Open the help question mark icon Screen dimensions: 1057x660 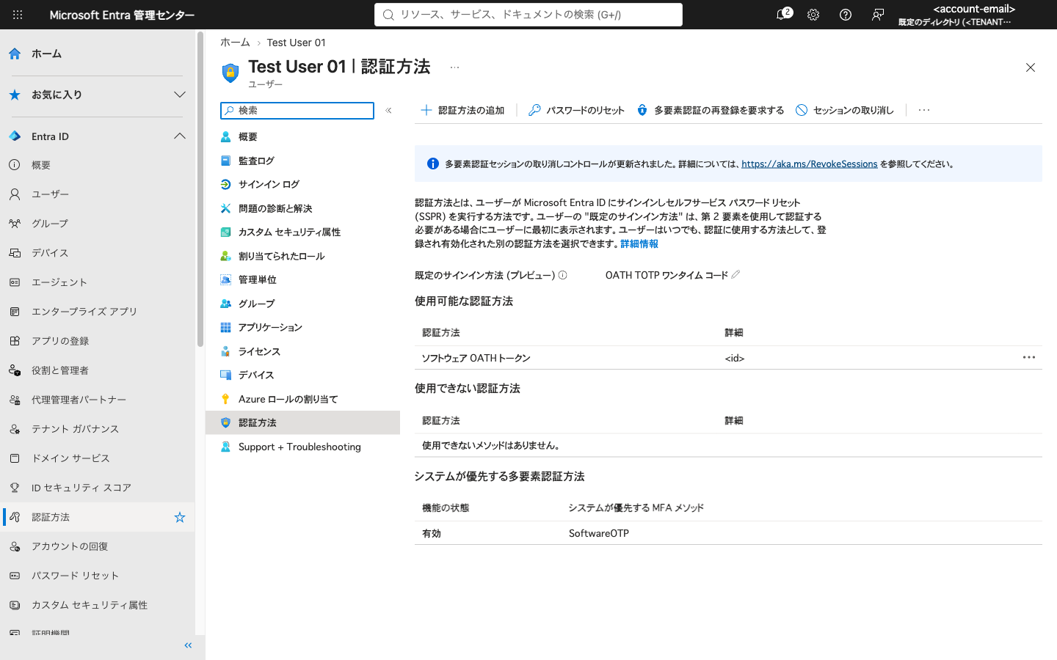pyautogui.click(x=846, y=15)
